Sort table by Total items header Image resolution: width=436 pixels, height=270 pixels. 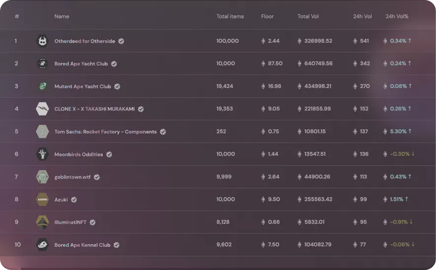click(x=230, y=16)
